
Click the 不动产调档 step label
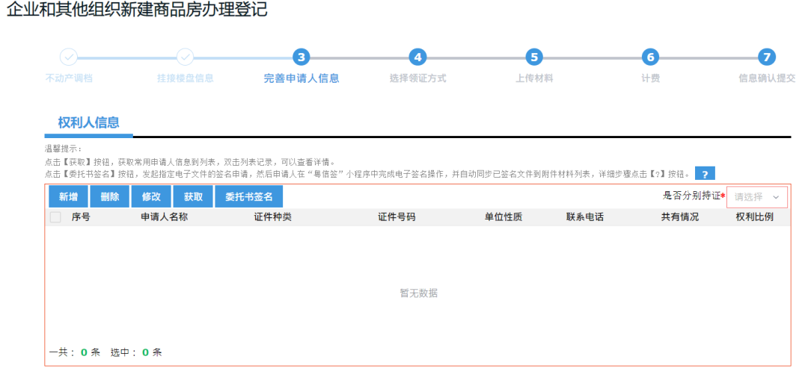(69, 78)
